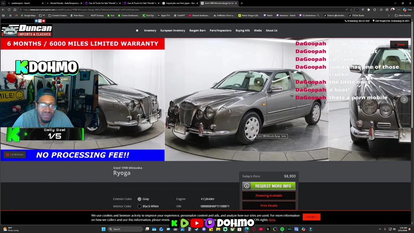Viewport: 414px width, 233px height.
Task: Click the Black White interior swatch
Action: [x=139, y=206]
